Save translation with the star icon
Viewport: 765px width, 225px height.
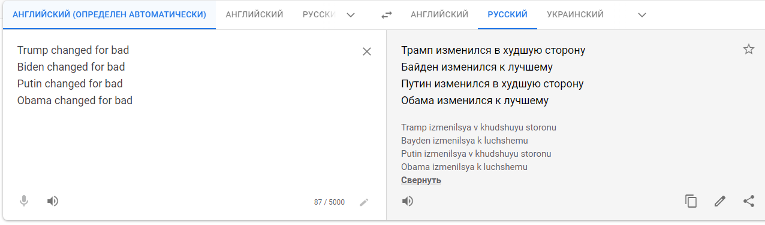pos(749,50)
